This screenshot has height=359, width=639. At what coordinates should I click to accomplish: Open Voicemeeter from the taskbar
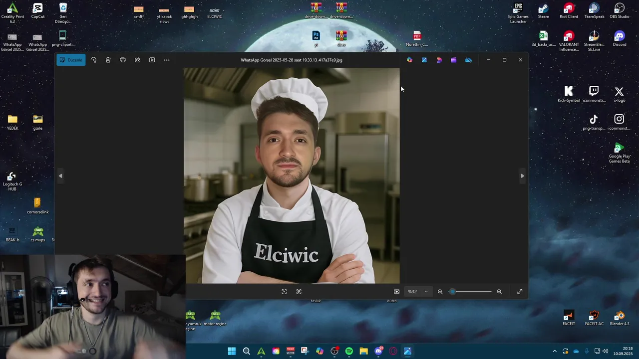[291, 351]
